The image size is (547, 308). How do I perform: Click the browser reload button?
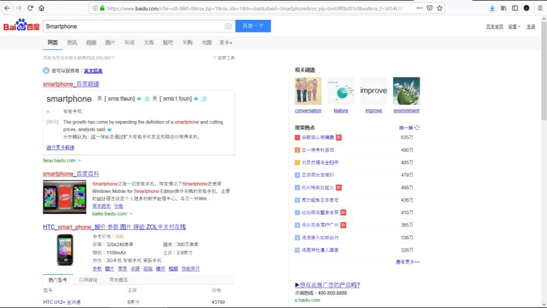(x=30, y=8)
